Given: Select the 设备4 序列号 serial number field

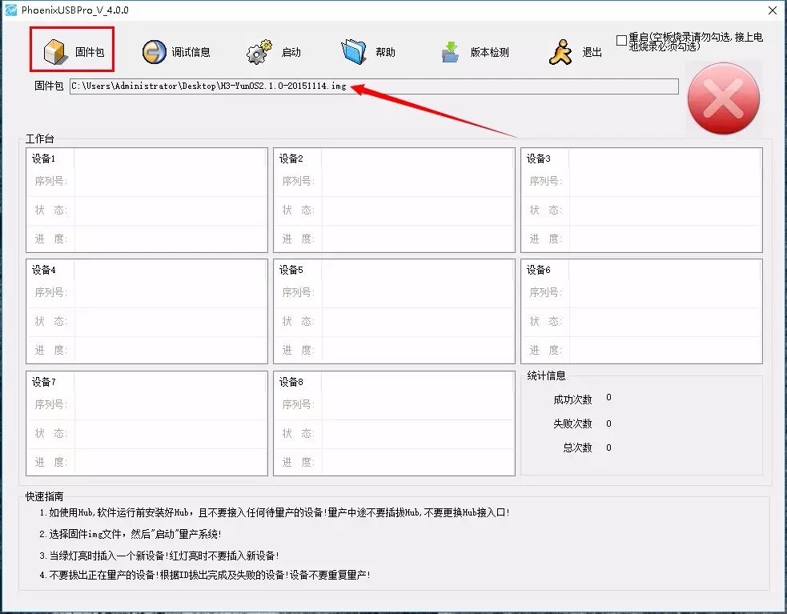Looking at the screenshot, I should pos(170,293).
